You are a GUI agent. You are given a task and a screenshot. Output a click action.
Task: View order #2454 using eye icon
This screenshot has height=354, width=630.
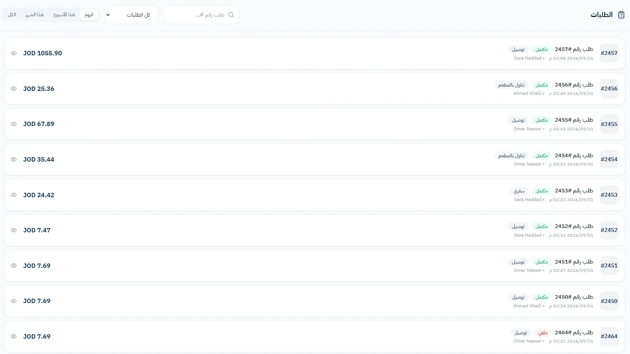point(13,160)
